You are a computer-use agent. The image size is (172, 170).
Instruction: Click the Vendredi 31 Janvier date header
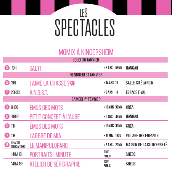[85, 74]
